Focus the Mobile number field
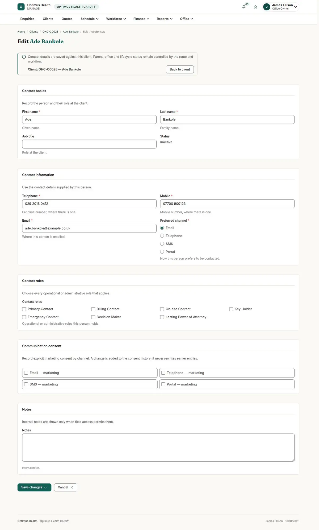 click(227, 204)
